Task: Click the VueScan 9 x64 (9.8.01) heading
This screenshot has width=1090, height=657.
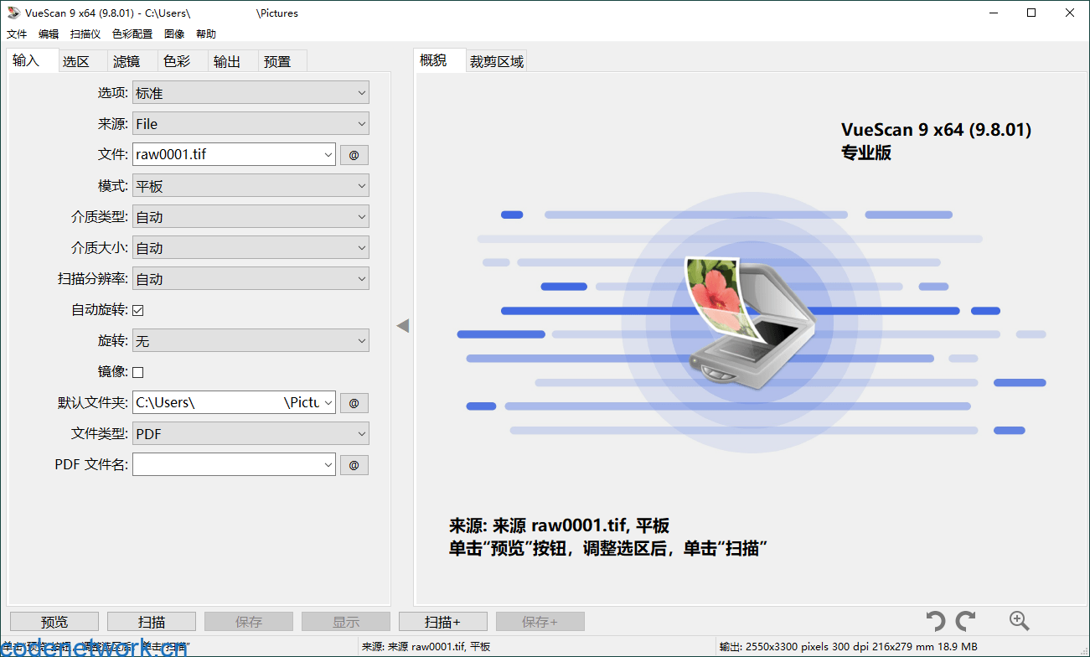Action: 936,130
